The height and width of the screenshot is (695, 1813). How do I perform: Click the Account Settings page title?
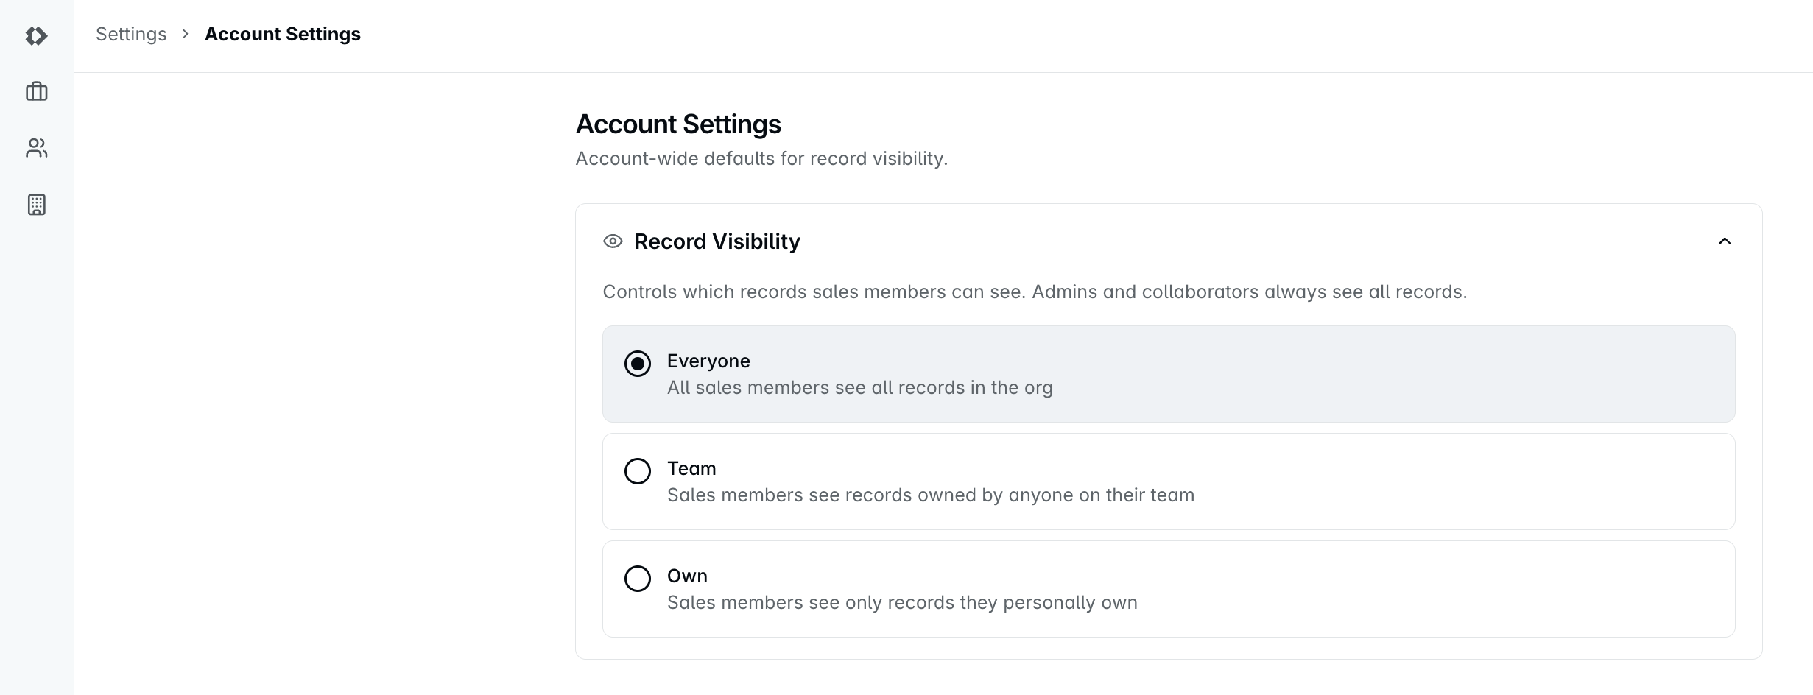click(678, 124)
